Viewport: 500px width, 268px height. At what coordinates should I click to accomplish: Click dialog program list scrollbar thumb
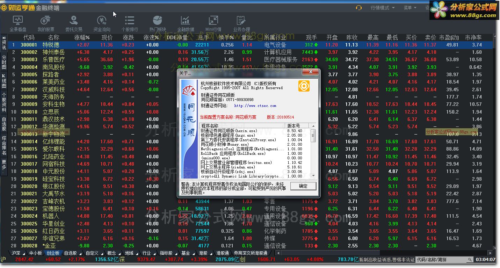(313, 135)
